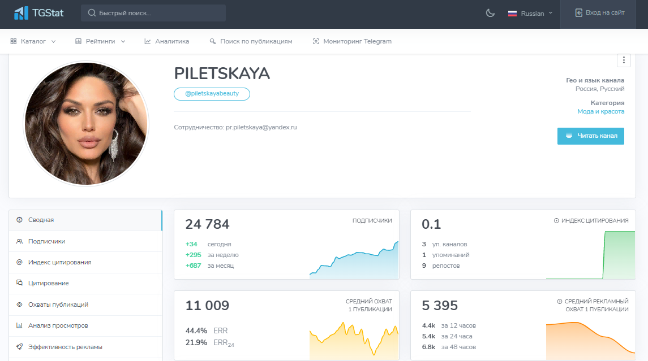This screenshot has width=648, height=361.
Task: Click the Вход на сайт login button
Action: pos(600,13)
